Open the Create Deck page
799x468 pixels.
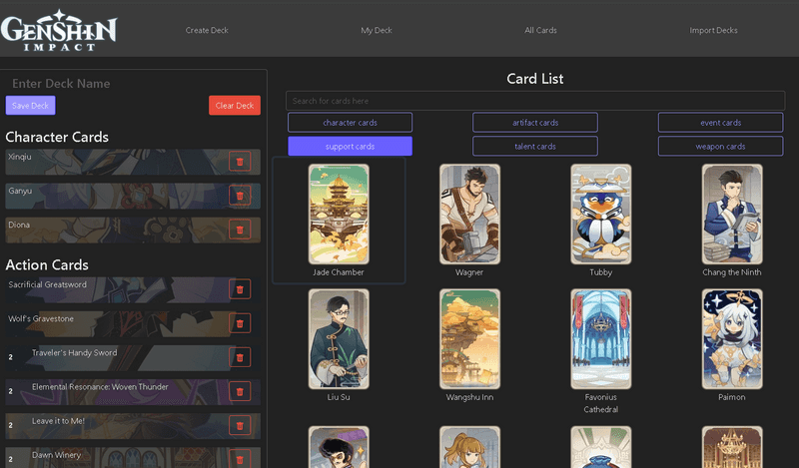[x=207, y=30]
